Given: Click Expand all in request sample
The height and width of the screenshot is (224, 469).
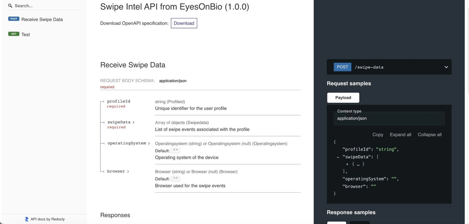Looking at the screenshot, I should pyautogui.click(x=400, y=135).
